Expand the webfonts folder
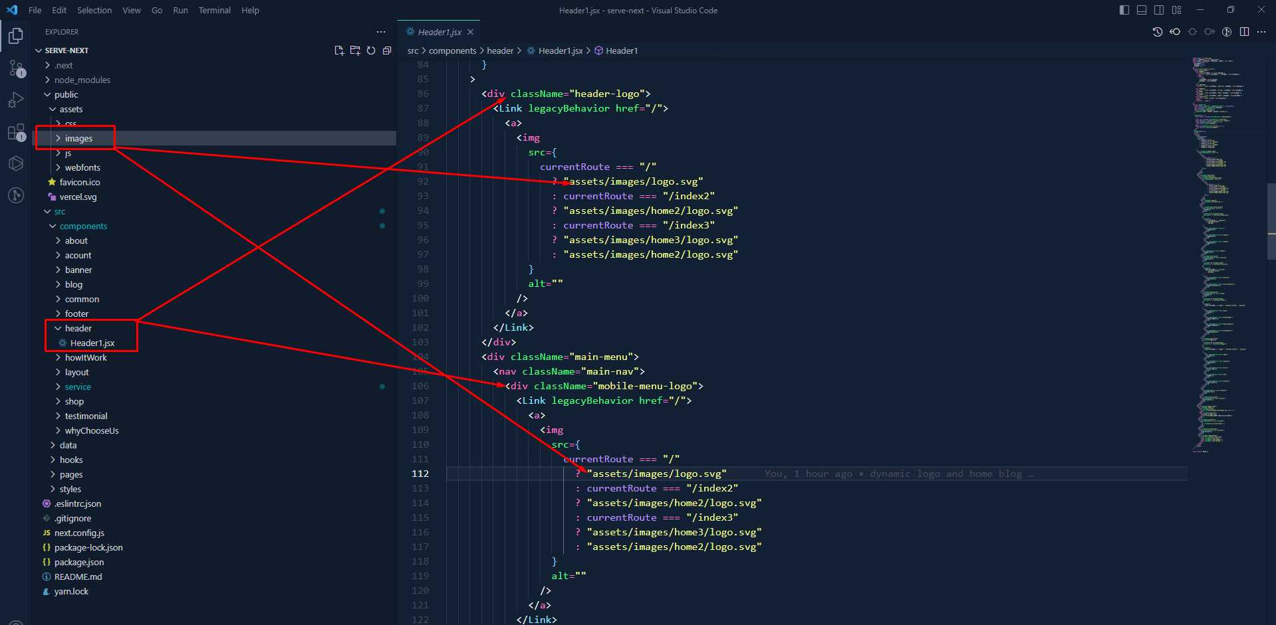The height and width of the screenshot is (625, 1276). pos(214,167)
